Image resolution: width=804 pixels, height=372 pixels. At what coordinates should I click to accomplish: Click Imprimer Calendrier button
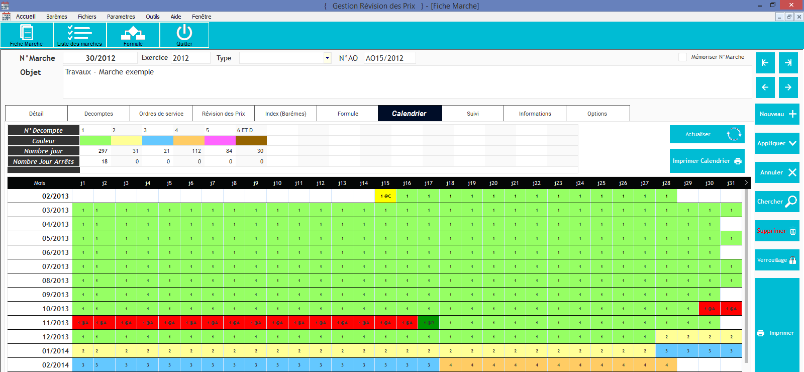(707, 161)
